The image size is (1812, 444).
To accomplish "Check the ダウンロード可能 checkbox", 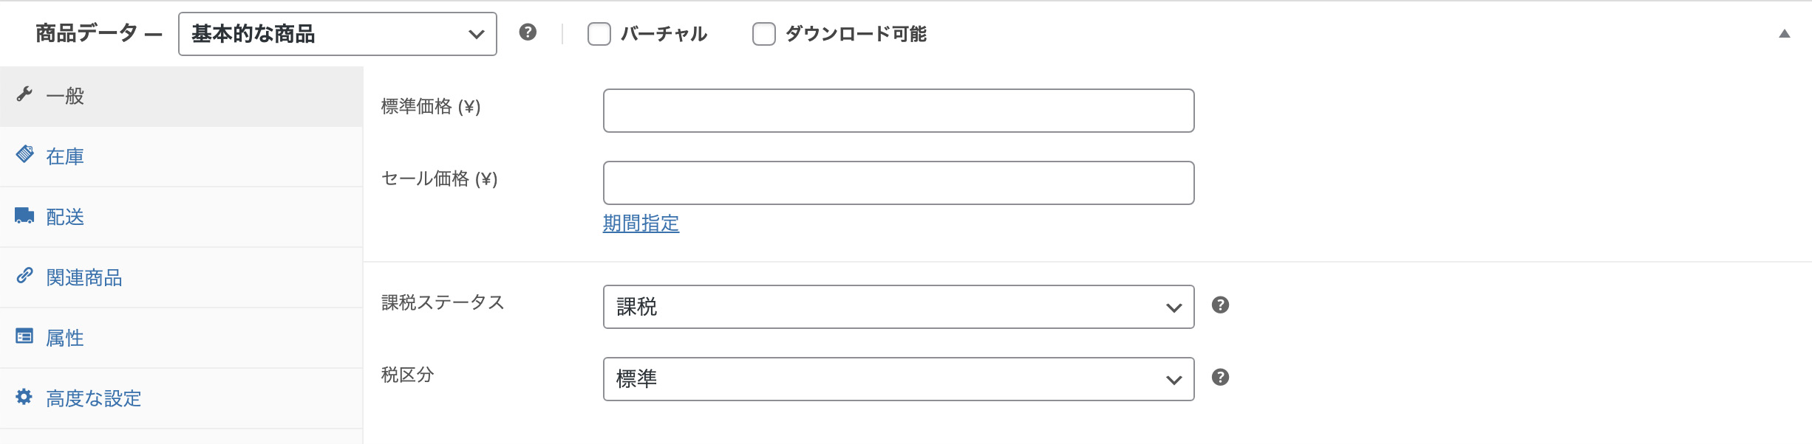I will (x=764, y=34).
